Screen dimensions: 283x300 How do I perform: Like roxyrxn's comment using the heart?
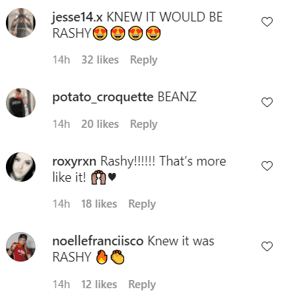pyautogui.click(x=267, y=166)
